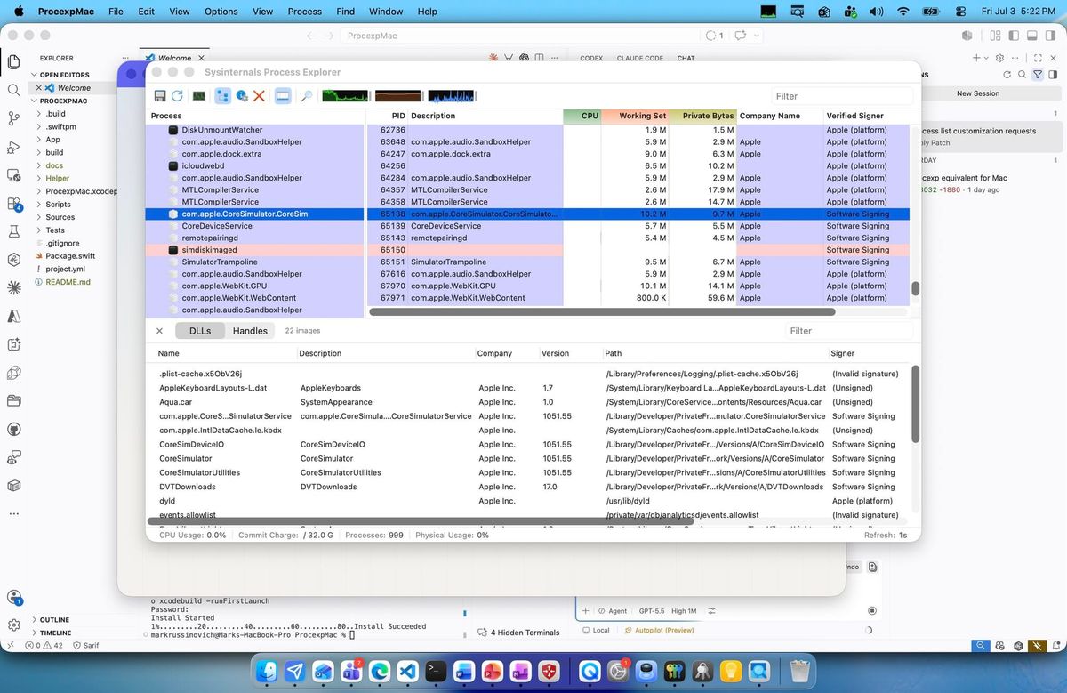Select the simdiskimaged process row

[527, 250]
